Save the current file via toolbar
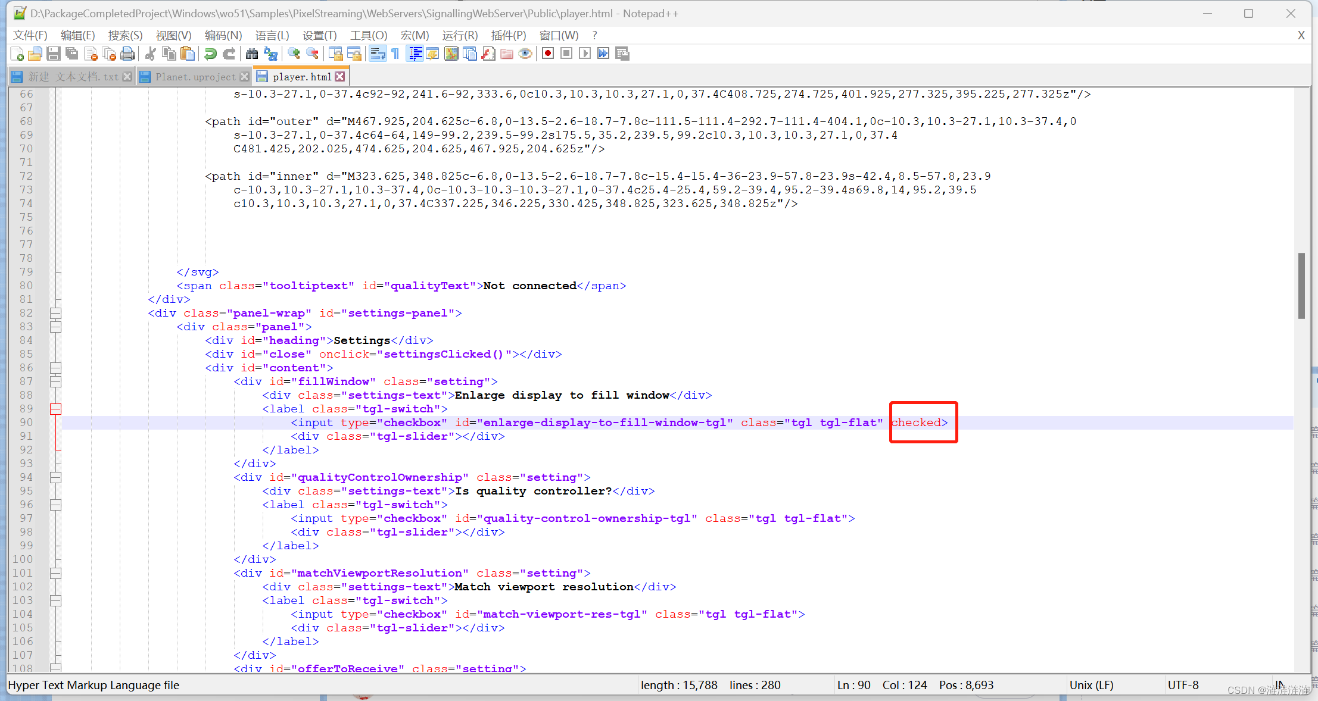Image resolution: width=1318 pixels, height=701 pixels. click(54, 54)
